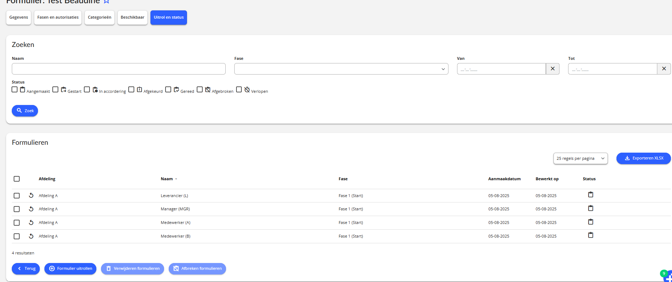672x282 pixels.
Task: Click the revert icon in Medewerker (A) row
Action: click(x=31, y=223)
